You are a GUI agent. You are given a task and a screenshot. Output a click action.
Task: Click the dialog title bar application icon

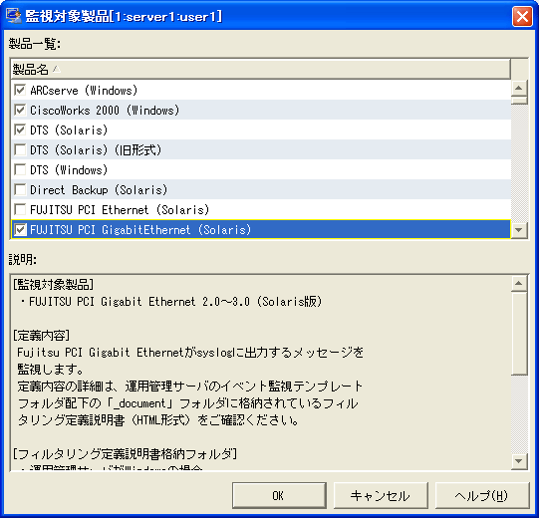tap(13, 16)
